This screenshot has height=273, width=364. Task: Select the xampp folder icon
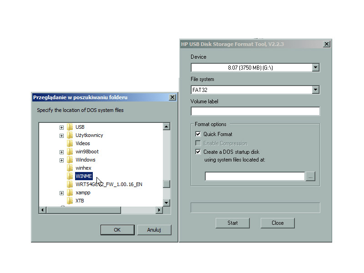(70, 192)
